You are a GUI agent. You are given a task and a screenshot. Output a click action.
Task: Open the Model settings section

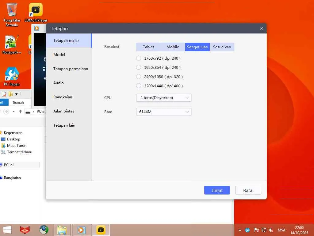(x=69, y=55)
